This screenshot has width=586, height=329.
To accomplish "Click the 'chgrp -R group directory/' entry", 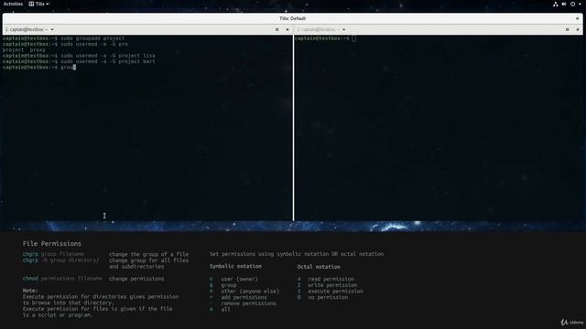I will coord(61,260).
